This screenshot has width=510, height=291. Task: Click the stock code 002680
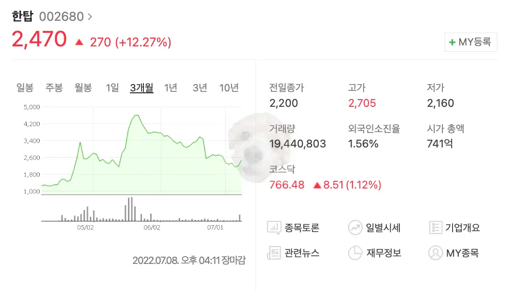(x=62, y=16)
